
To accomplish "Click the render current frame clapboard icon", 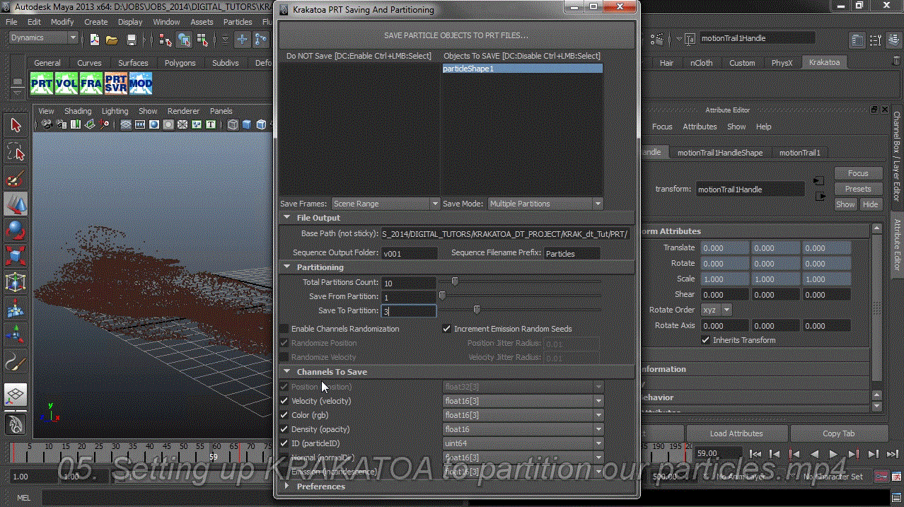I will coord(657,39).
